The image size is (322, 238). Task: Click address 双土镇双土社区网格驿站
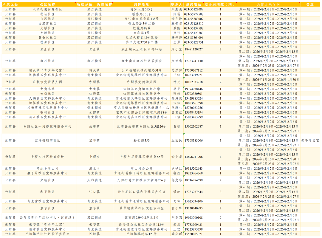[x=142, y=49]
